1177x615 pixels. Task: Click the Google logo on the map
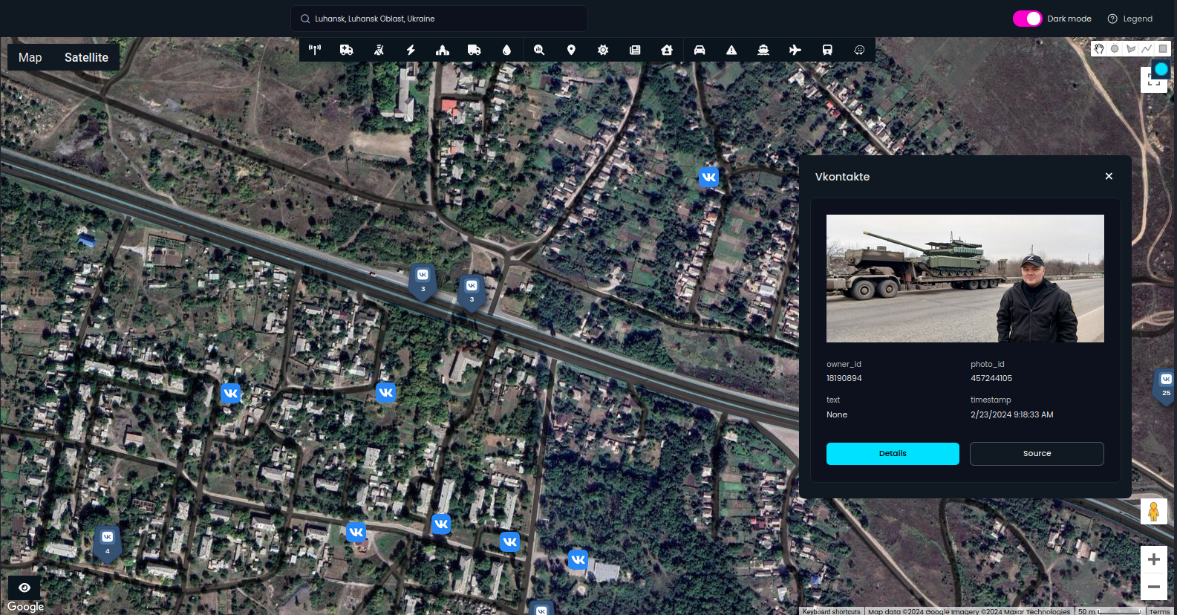pyautogui.click(x=26, y=607)
